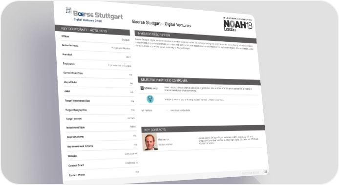Click the Sowa Labs logo icon
The image size is (339, 185).
tap(149, 88)
